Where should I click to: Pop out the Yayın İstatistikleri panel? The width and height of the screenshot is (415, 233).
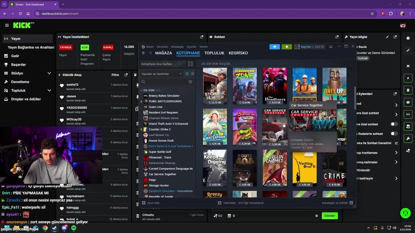202,37
